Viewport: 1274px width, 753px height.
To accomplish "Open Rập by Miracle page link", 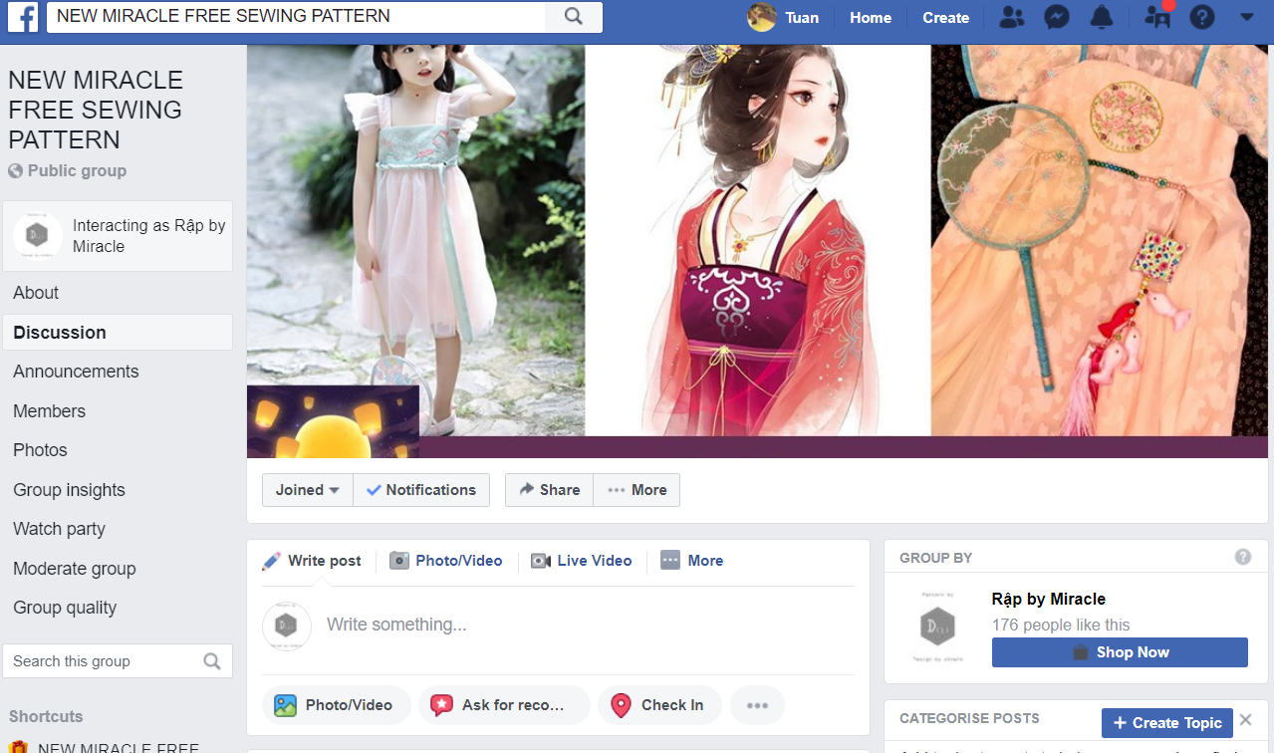I will pyautogui.click(x=1049, y=599).
